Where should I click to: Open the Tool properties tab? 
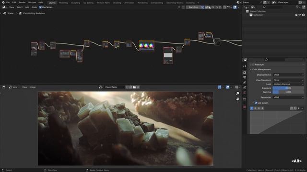[245, 66]
